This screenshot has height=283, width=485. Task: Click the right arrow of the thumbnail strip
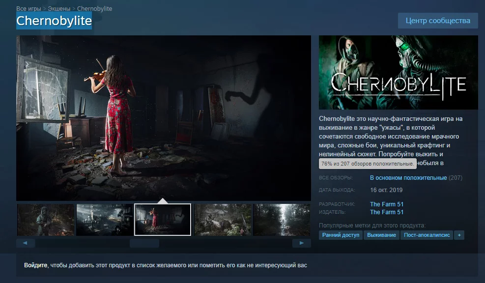point(302,243)
